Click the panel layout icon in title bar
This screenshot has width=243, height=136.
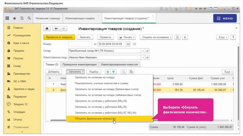(x=216, y=9)
